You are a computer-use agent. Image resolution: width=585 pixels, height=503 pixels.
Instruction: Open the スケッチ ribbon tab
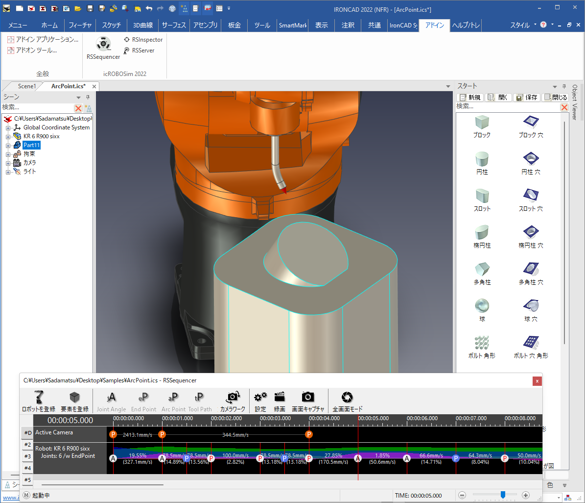111,25
